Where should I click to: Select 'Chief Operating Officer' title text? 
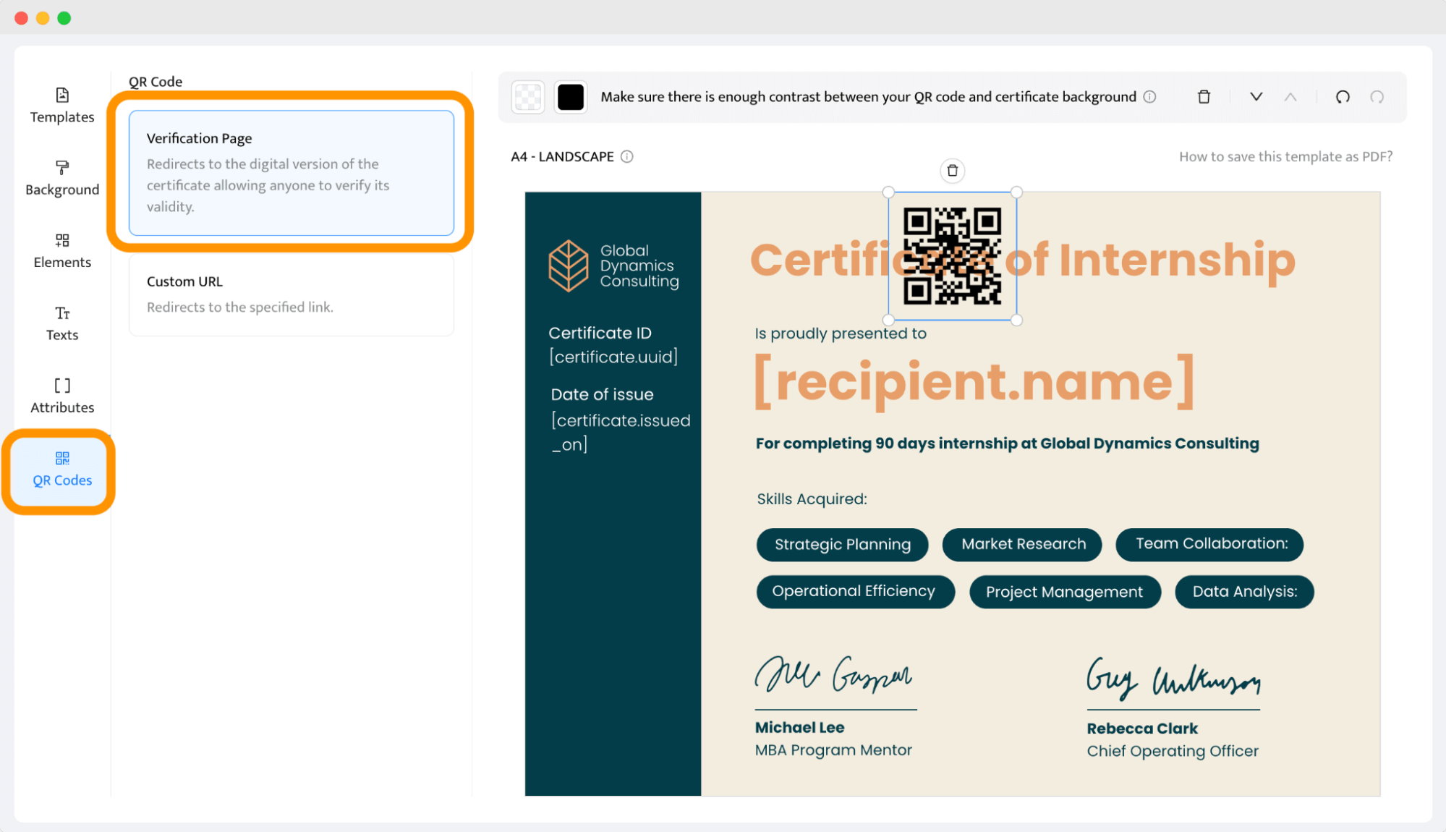click(x=1173, y=751)
